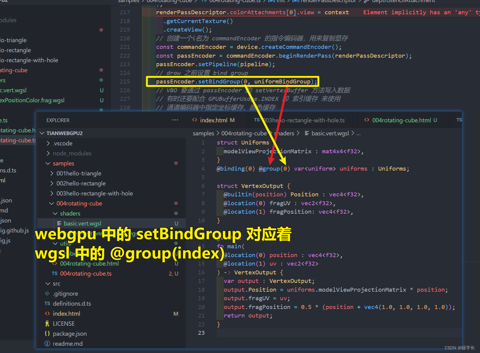Screen dimensions: 480x353
Task: Click 'return output;' on line 21
Action: click(248, 315)
